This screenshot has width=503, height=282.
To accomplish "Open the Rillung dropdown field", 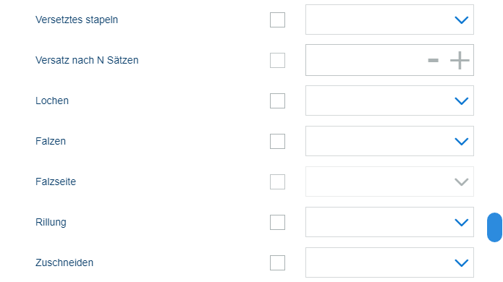I will (x=389, y=222).
